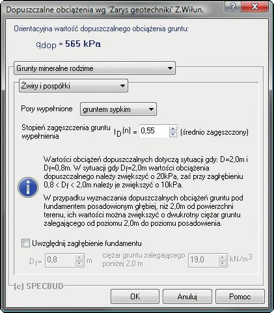This screenshot has width=274, height=313.
Task: Click the blue information icon
Action: pos(28,187)
